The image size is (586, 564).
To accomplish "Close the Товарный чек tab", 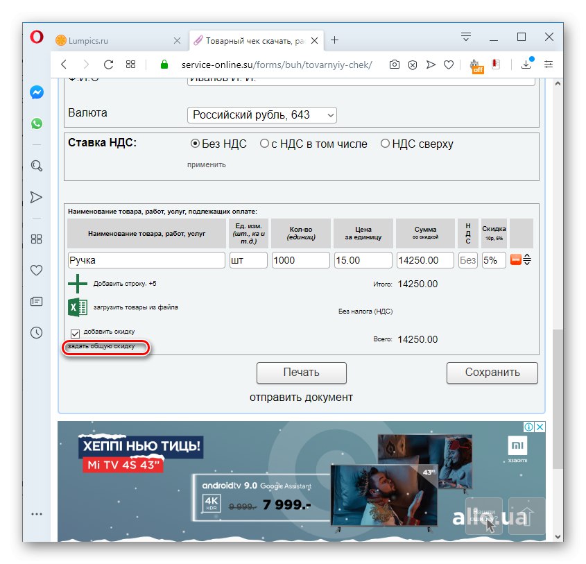I will pos(315,40).
